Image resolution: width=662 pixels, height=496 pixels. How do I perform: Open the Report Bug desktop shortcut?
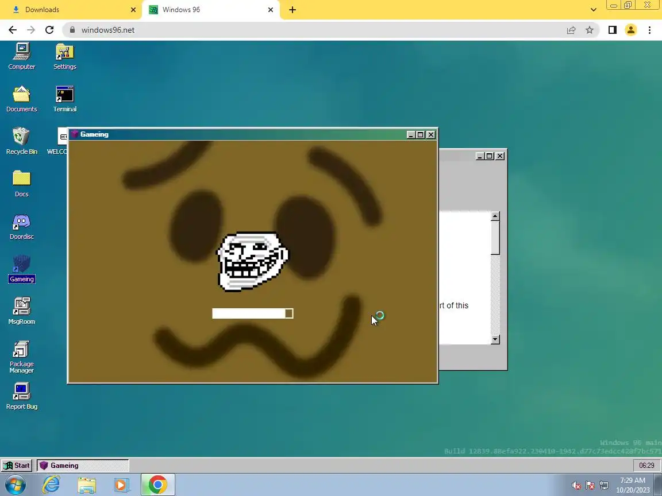(x=21, y=396)
